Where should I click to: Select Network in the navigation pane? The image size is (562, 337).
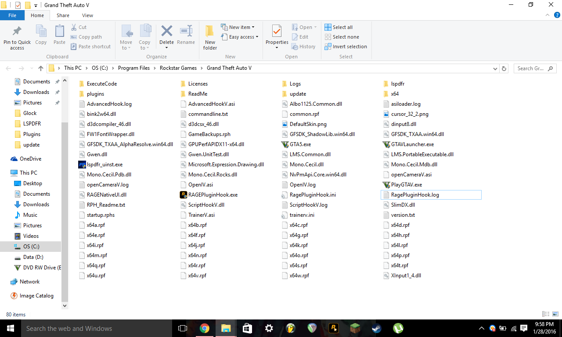[29, 282]
